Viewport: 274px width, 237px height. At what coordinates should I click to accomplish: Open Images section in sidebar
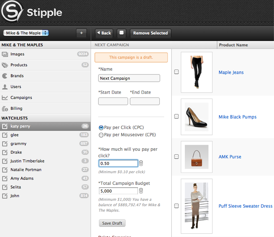(45, 54)
